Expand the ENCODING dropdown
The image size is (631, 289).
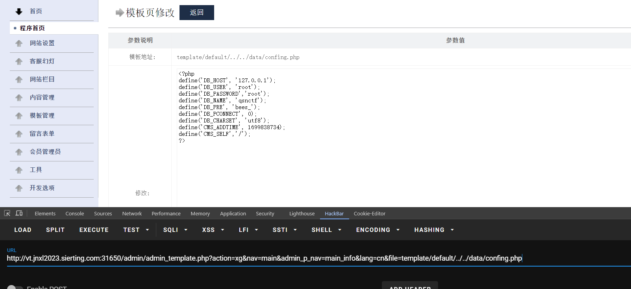378,230
